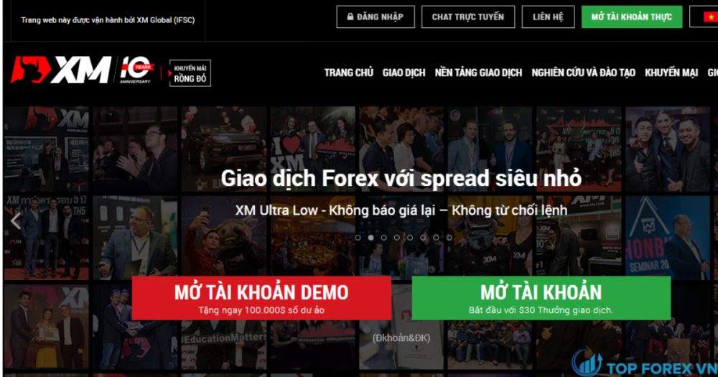The image size is (718, 377).
Task: Open Chat Trực Tuyến
Action: tap(468, 17)
